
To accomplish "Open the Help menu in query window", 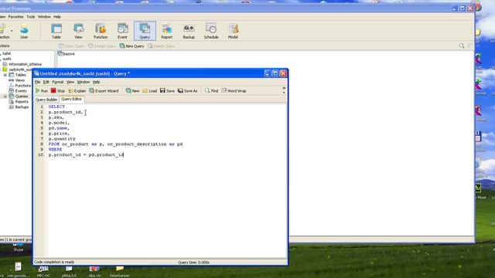I will tap(96, 82).
